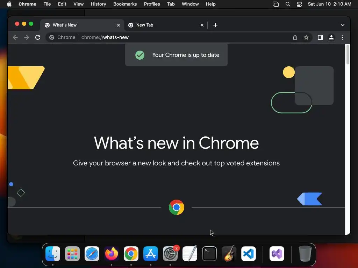Screen dimensions: 358x268
Task: Open Spotlight search in the menu bar
Action: point(288,4)
